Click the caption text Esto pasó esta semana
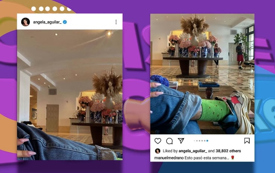The width and height of the screenshot is (275, 173). tap(206, 158)
